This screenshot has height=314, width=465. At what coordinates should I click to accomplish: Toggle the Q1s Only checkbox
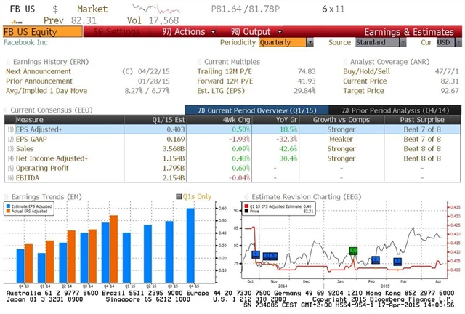point(181,196)
